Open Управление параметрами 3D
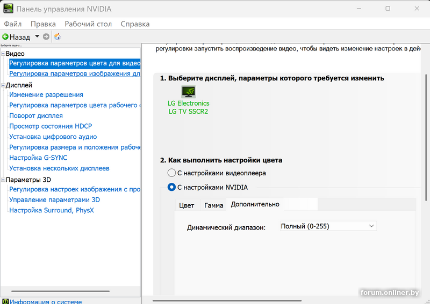 [55, 200]
